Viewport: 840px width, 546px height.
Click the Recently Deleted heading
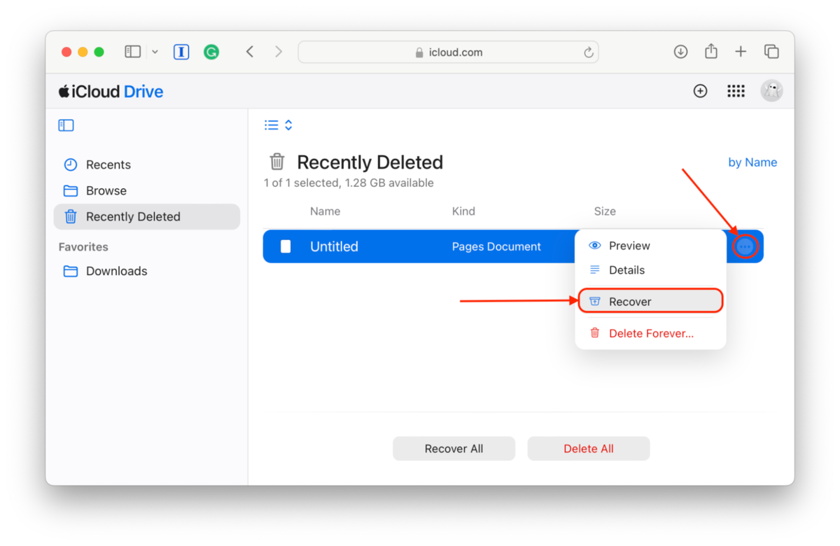[370, 162]
